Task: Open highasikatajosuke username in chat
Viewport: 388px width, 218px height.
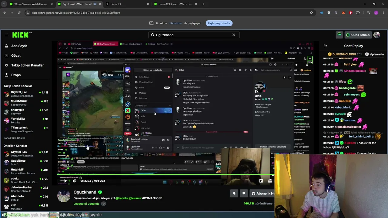Action: (348, 127)
